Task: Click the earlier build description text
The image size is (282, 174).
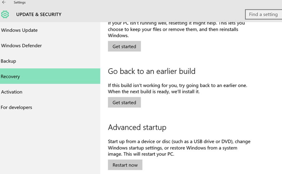Action: (x=177, y=89)
